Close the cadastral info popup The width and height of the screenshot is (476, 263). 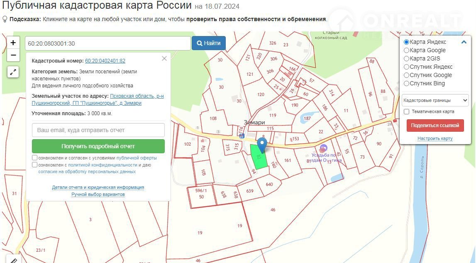[164, 58]
